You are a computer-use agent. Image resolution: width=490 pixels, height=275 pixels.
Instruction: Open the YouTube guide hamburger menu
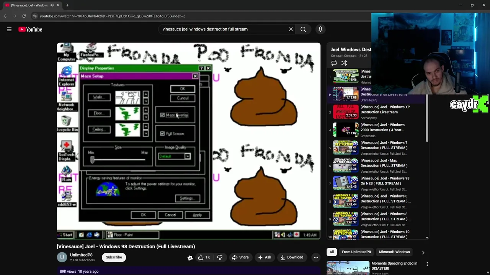click(9, 29)
